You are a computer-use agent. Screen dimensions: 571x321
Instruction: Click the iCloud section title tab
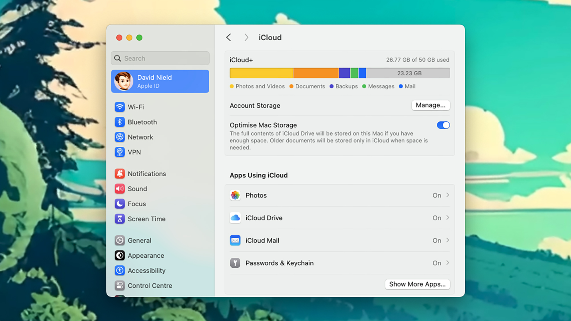[270, 37]
